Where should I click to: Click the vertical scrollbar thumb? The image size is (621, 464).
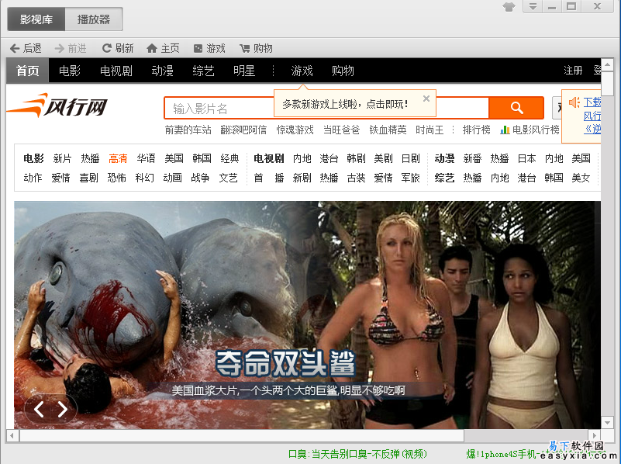(607, 83)
